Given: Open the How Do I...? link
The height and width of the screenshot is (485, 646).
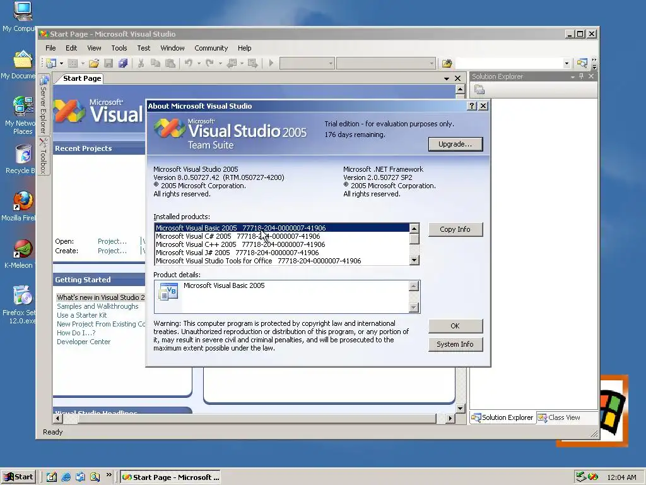Looking at the screenshot, I should 76,333.
